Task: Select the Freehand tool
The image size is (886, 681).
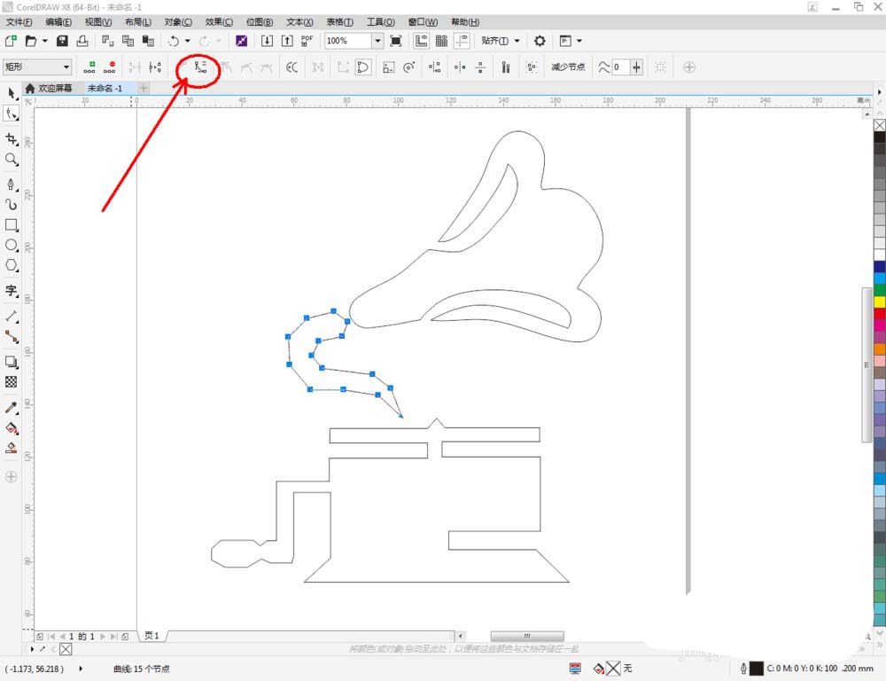Action: [12, 184]
